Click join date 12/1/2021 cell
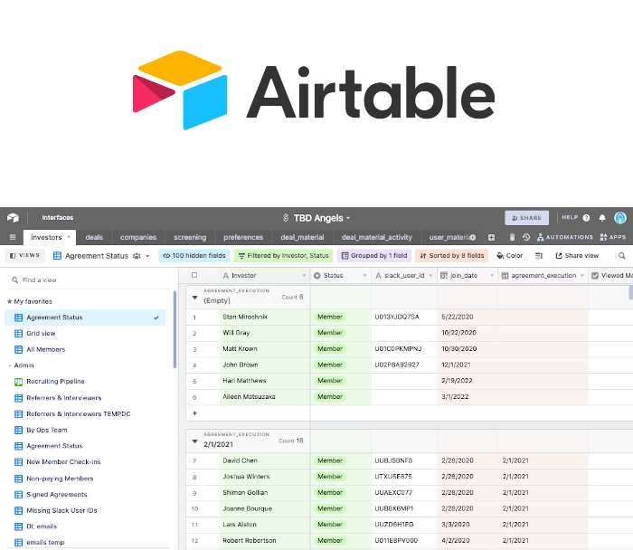 click(x=468, y=365)
